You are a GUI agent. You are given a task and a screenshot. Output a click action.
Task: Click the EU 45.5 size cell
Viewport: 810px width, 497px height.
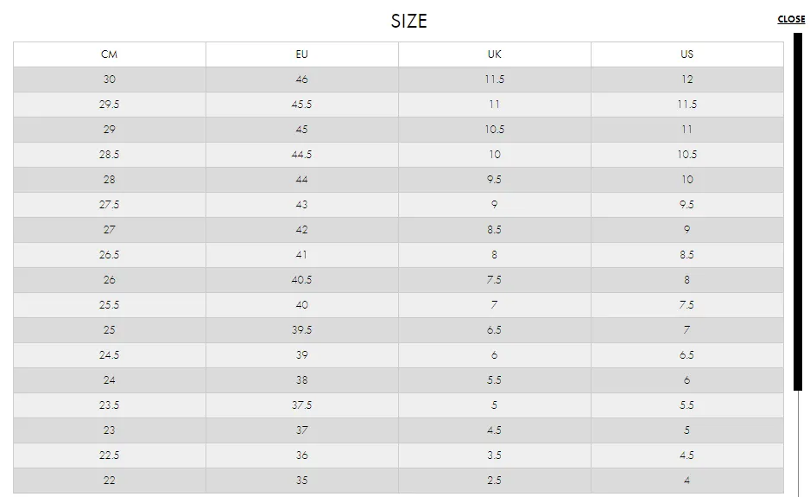(301, 105)
